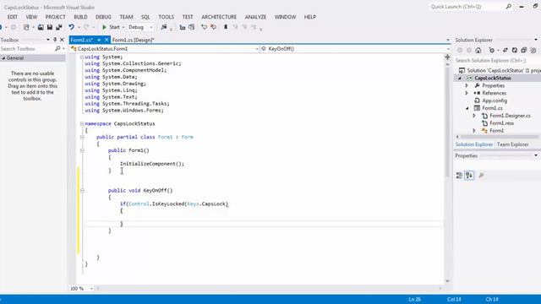Viewport: 541px width, 304px height.
Task: Close the Toolbox panel
Action: pos(62,40)
